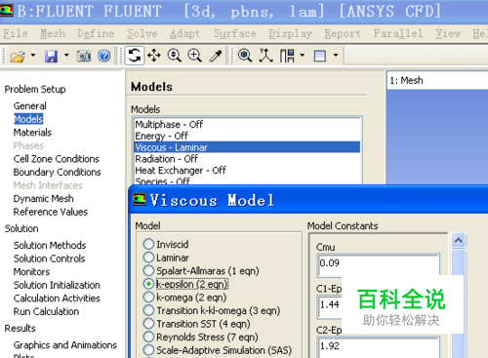Open Solution Methods page
The image size is (488, 358).
pos(50,246)
